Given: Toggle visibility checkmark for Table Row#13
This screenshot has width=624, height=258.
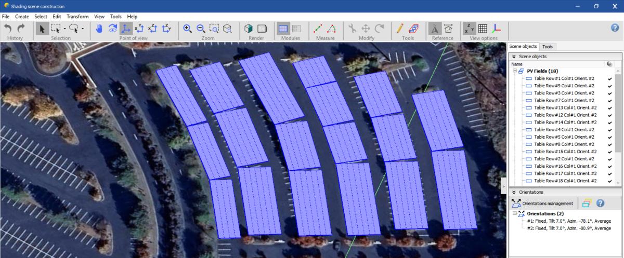Looking at the screenshot, I should click(x=609, y=107).
